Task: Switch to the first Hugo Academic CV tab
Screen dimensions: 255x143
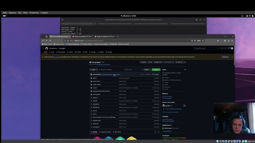Action: tap(82, 37)
